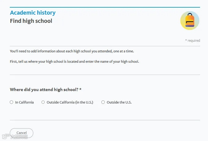Click the blue line above Academic history
This screenshot has height=141, width=208.
point(105,7)
